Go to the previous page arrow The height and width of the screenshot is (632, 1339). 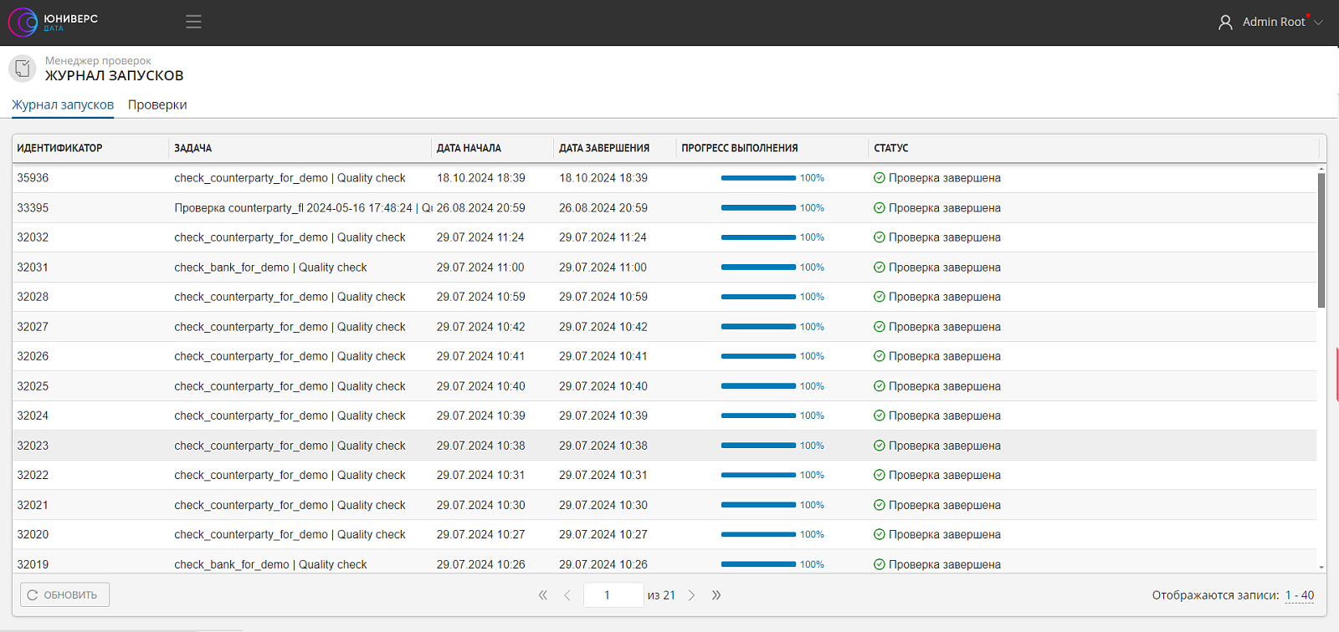coord(567,595)
